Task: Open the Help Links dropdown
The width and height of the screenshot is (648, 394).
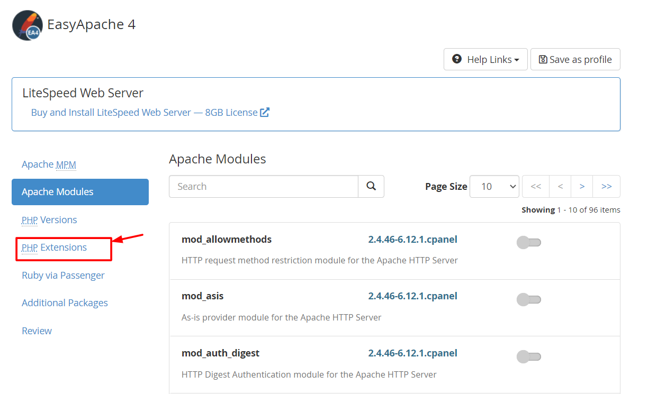Action: (x=485, y=59)
